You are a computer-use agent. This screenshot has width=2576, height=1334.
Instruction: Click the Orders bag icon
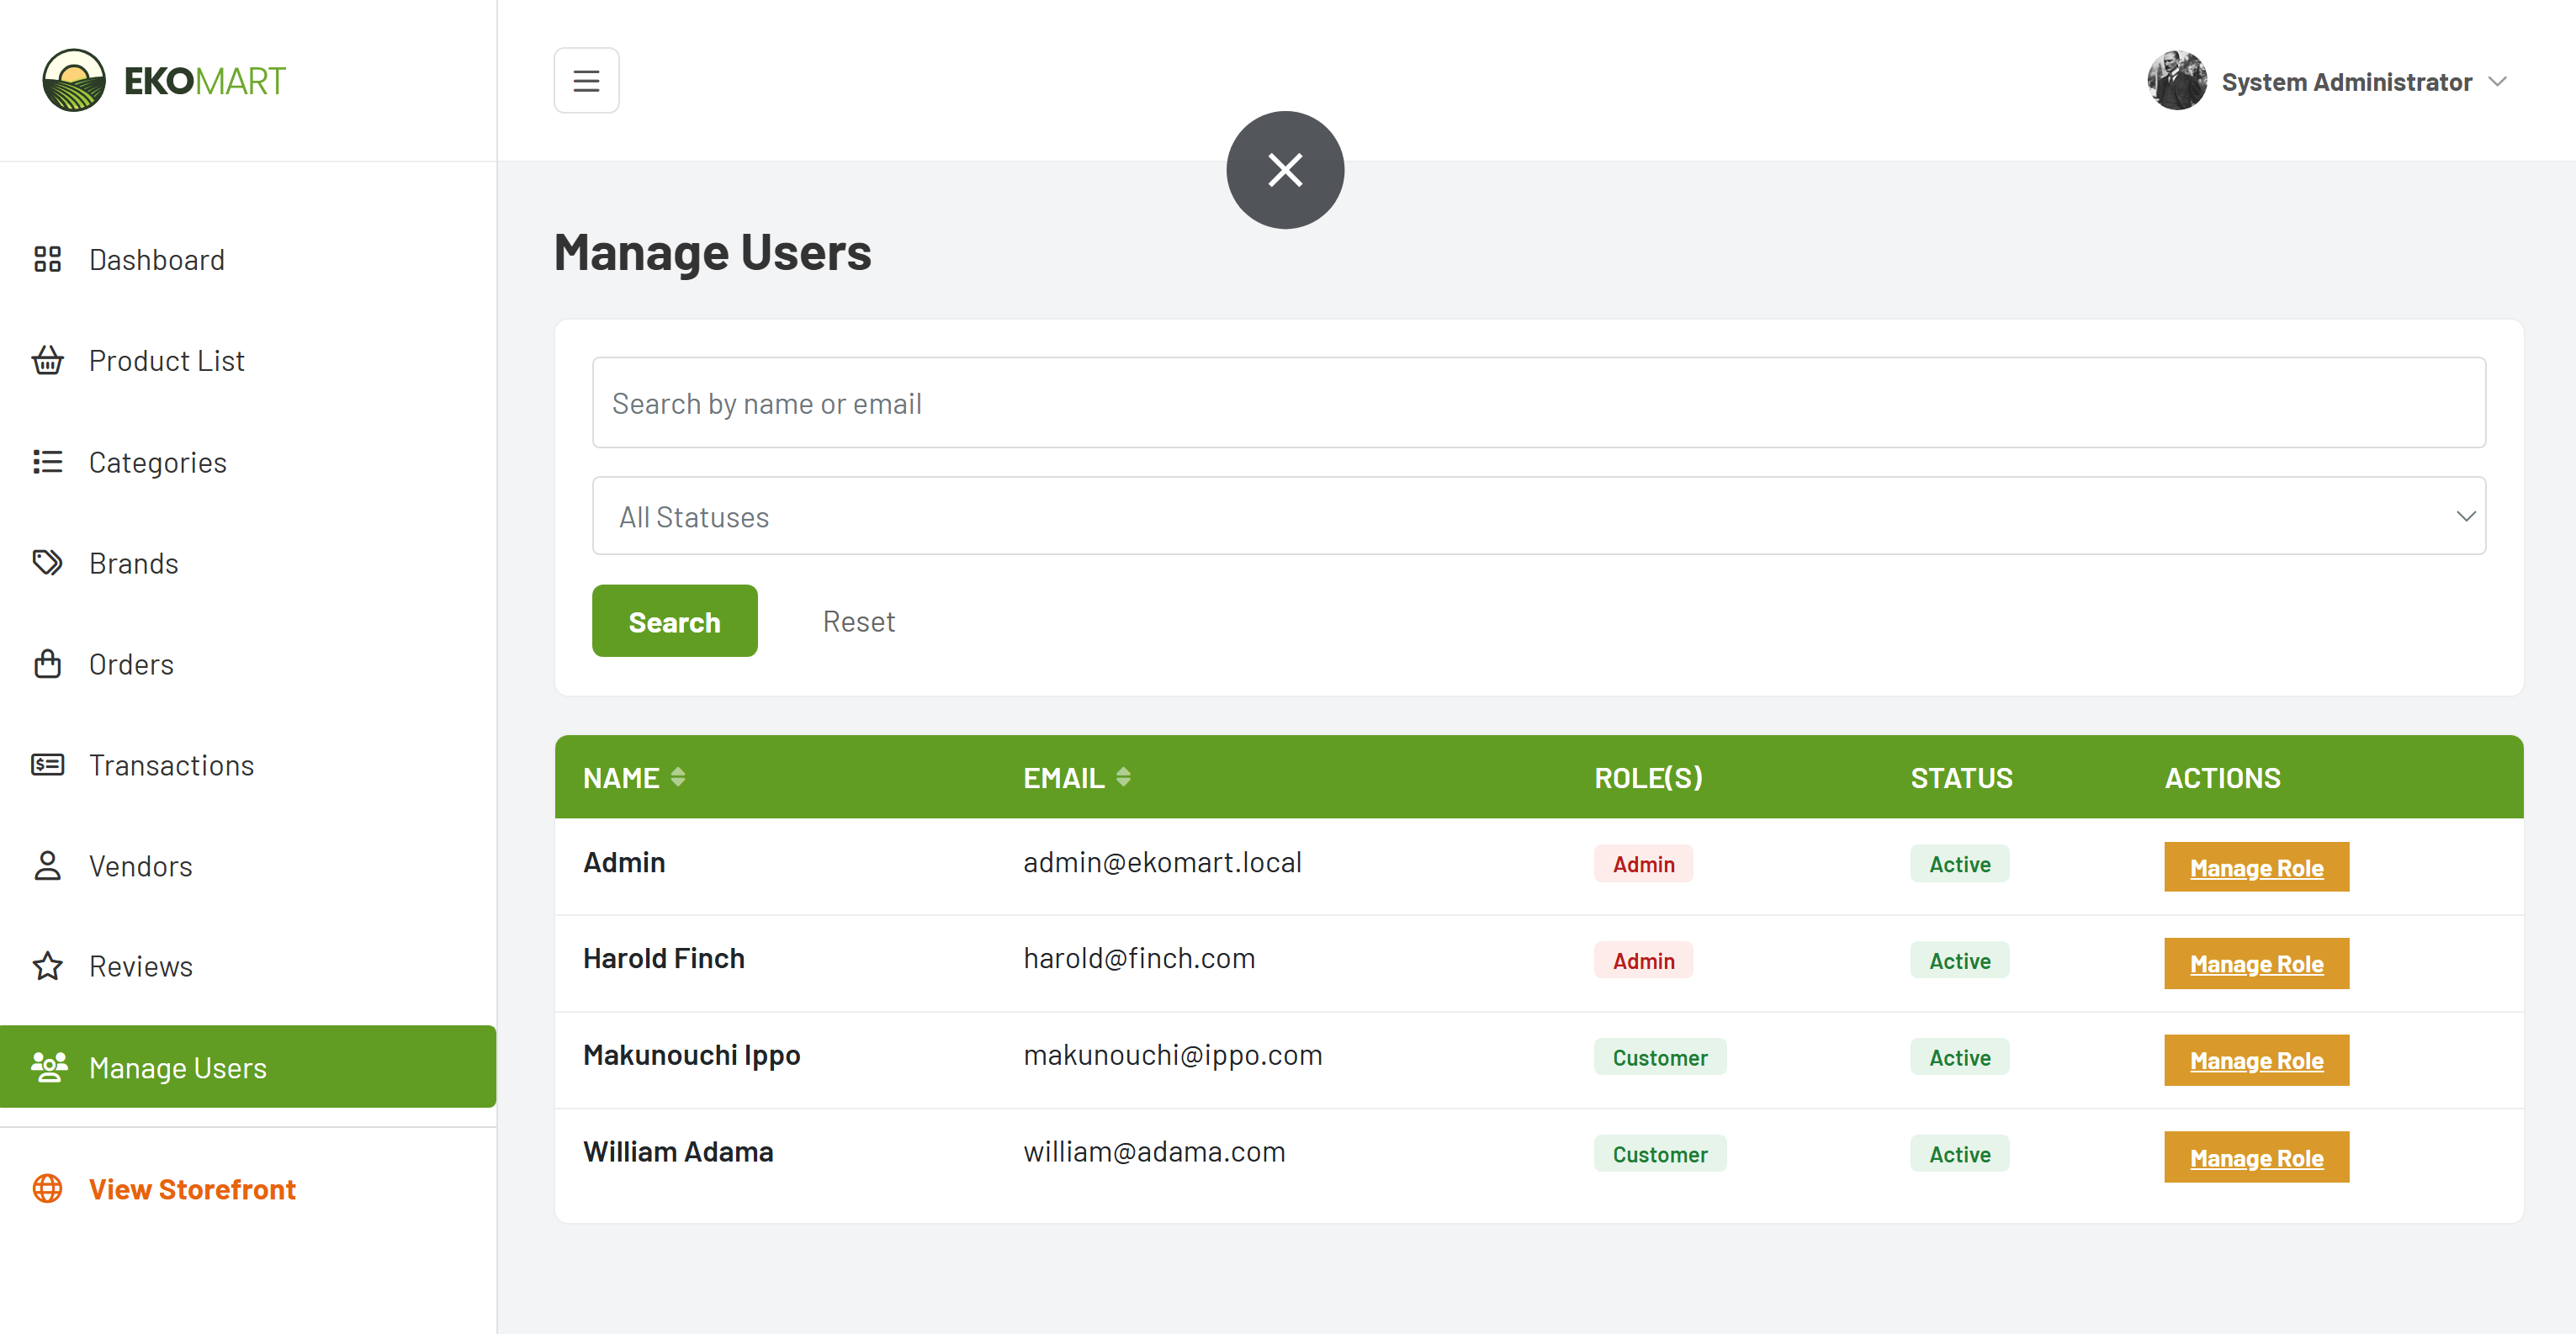click(x=47, y=663)
